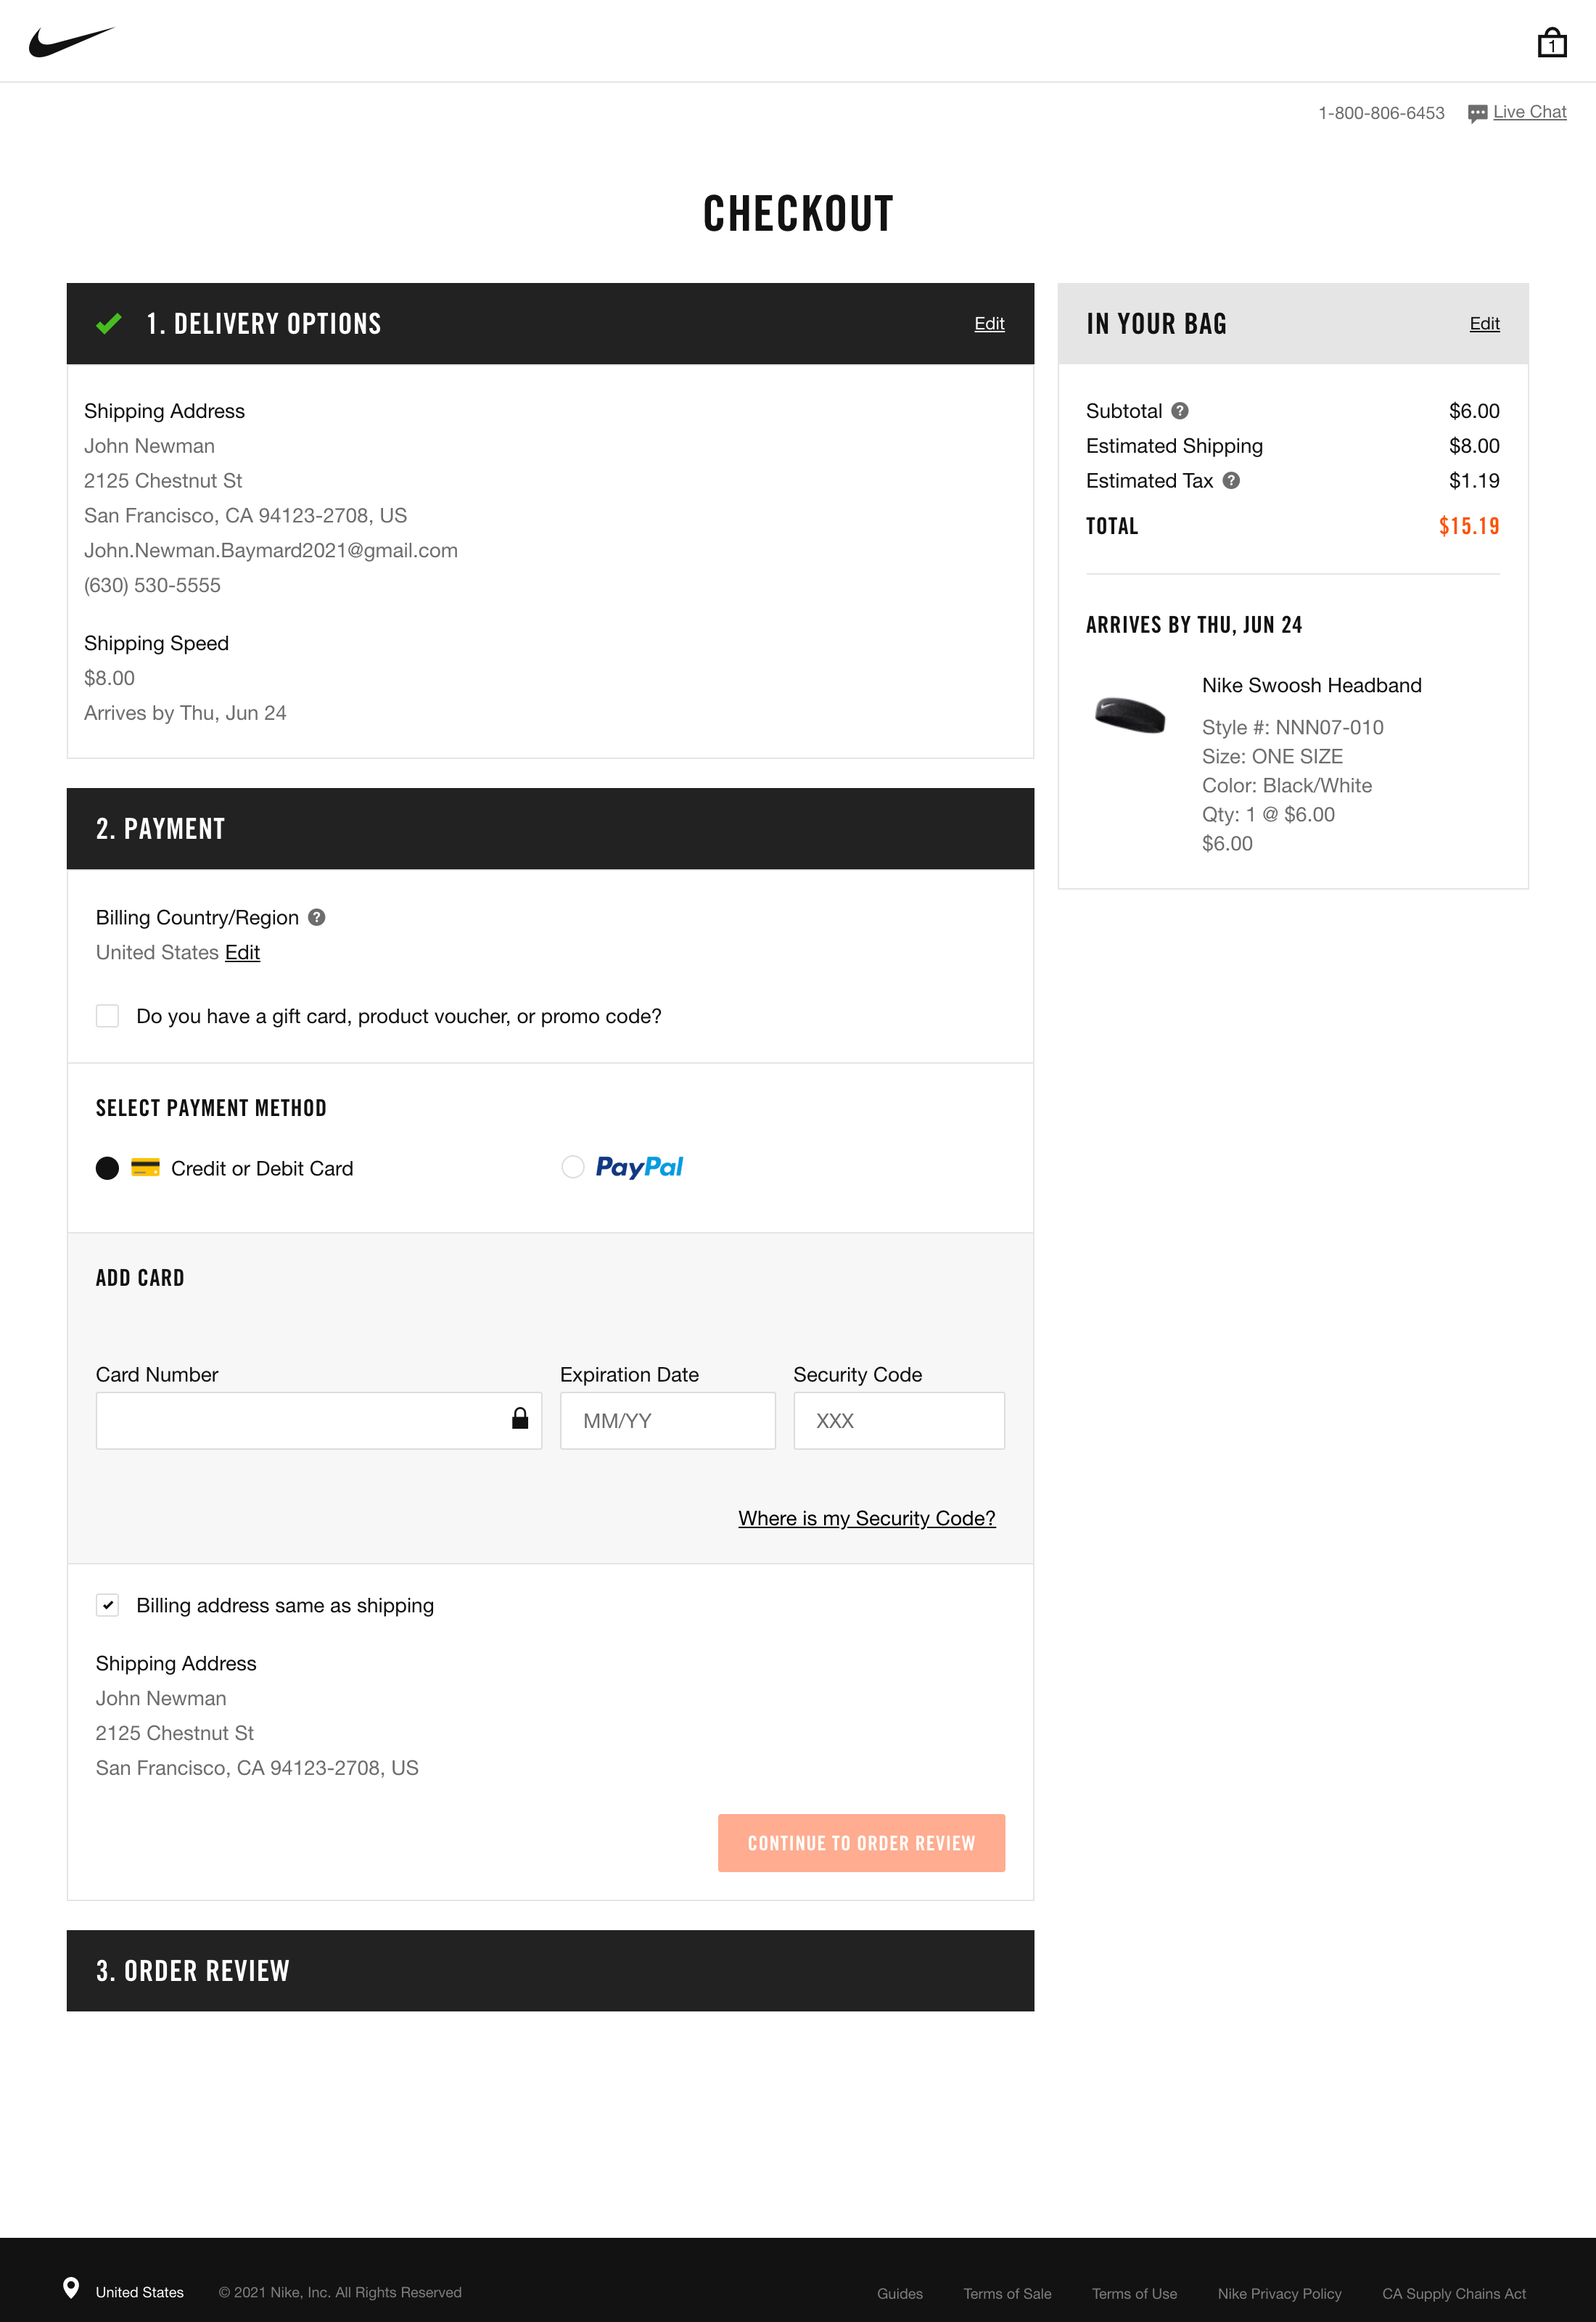Viewport: 1596px width, 2322px height.
Task: Edit the United States billing country
Action: 242,952
